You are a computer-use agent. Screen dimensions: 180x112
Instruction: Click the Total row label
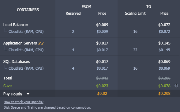[x=8, y=78]
